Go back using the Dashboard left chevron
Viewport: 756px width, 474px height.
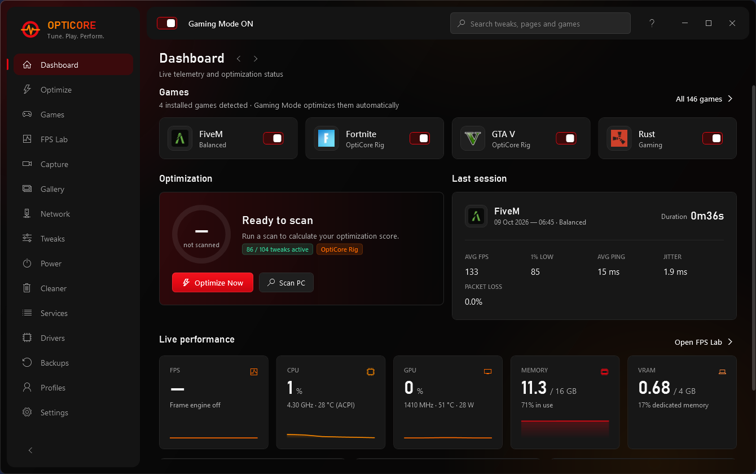click(239, 59)
